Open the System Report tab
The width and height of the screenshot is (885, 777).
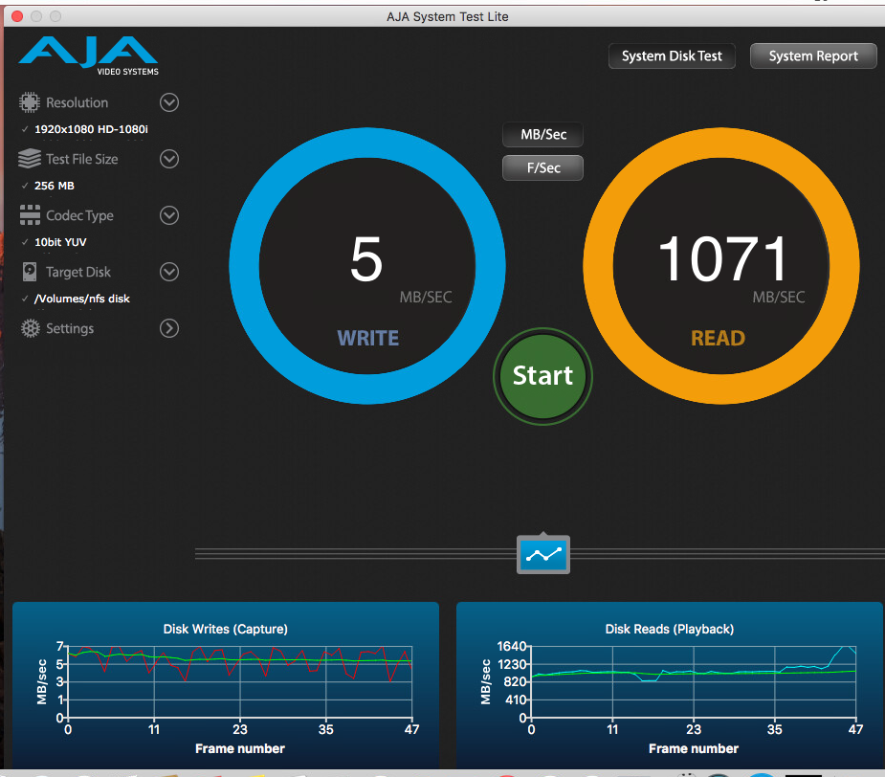[813, 55]
